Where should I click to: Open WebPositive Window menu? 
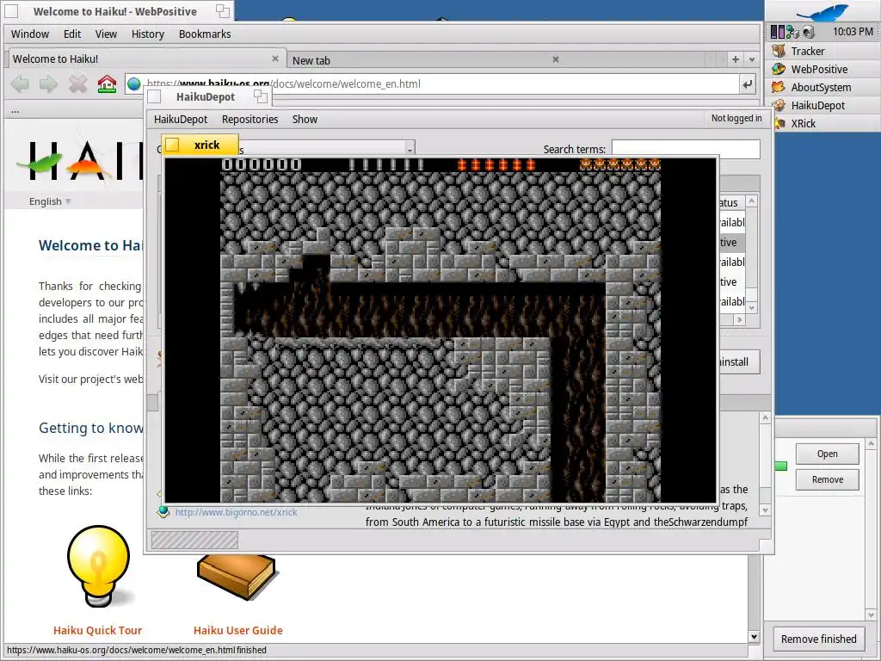pyautogui.click(x=30, y=34)
